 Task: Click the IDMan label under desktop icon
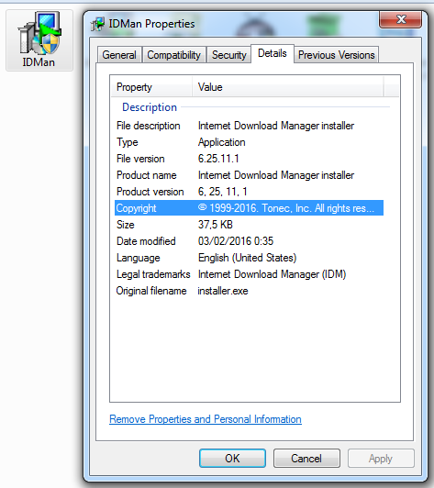(x=39, y=62)
